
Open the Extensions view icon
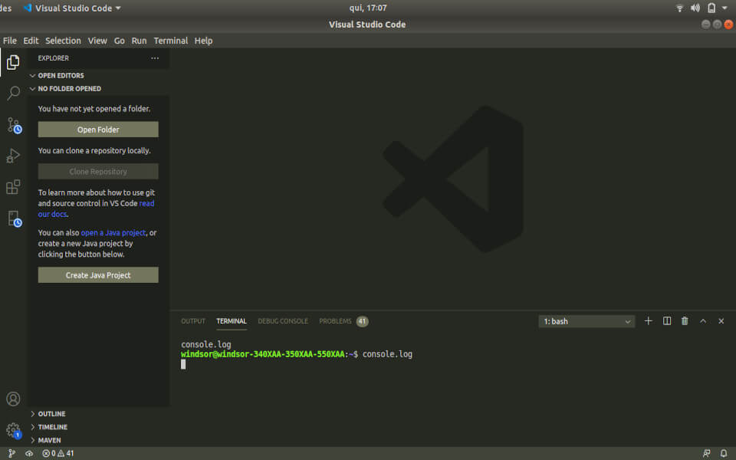[x=13, y=187]
